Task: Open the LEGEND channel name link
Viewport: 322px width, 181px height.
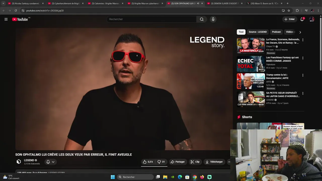Action: click(x=29, y=160)
